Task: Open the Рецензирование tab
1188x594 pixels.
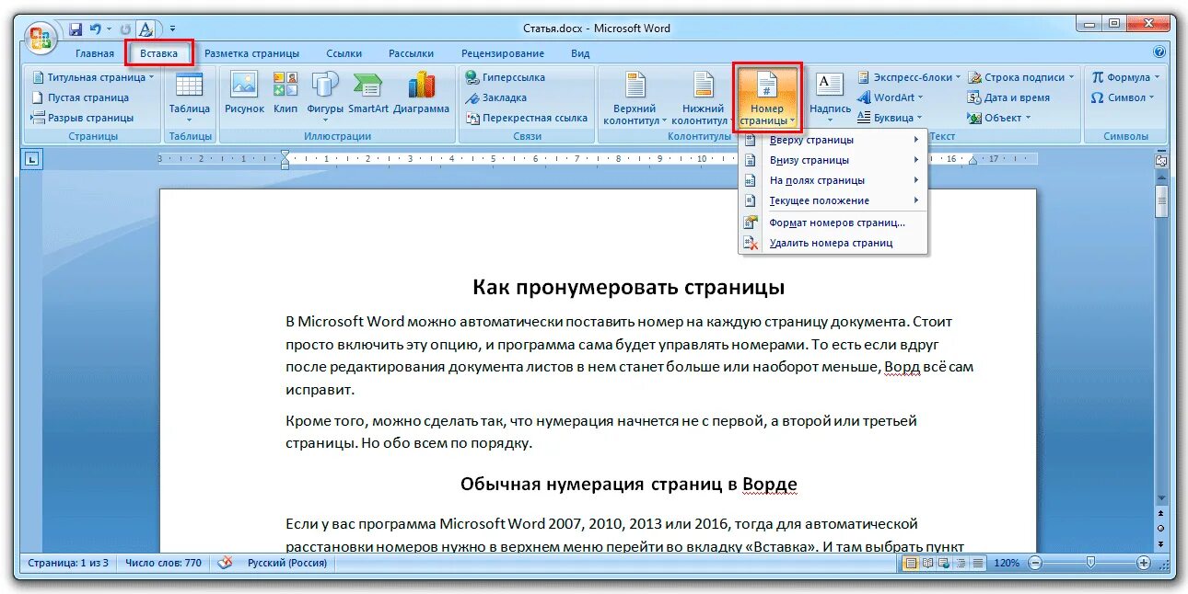Action: tap(503, 53)
